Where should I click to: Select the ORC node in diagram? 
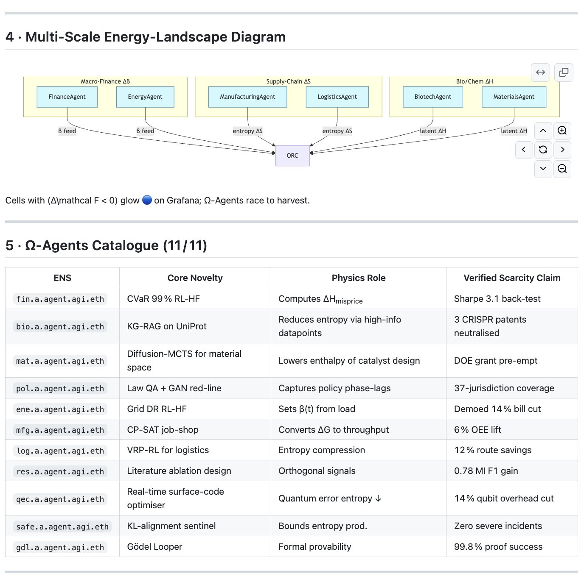[292, 156]
